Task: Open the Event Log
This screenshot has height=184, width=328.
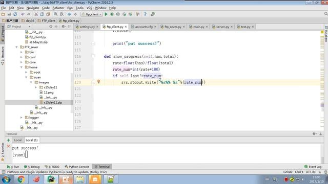Action: point(313,167)
